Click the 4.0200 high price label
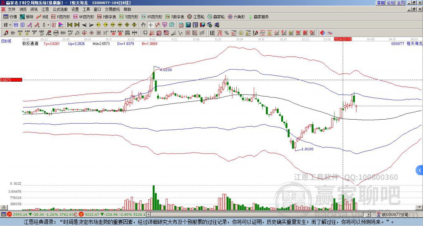Image resolution: width=423 pixels, height=226 pixels. tap(166, 70)
